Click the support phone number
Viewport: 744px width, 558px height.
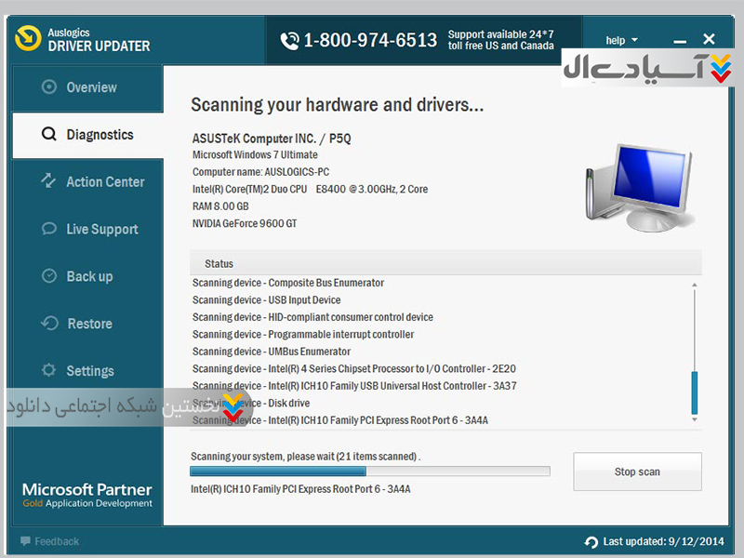[x=369, y=40]
